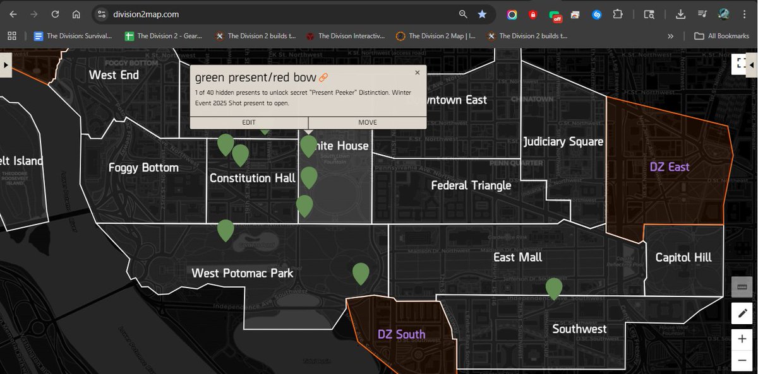Click the 'East Mall' map label
Screen dimensions: 758x374
517,257
